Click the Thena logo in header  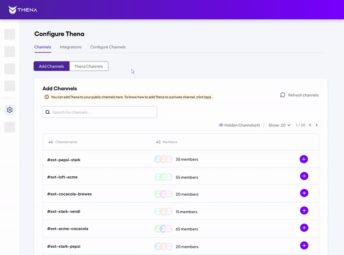click(23, 10)
